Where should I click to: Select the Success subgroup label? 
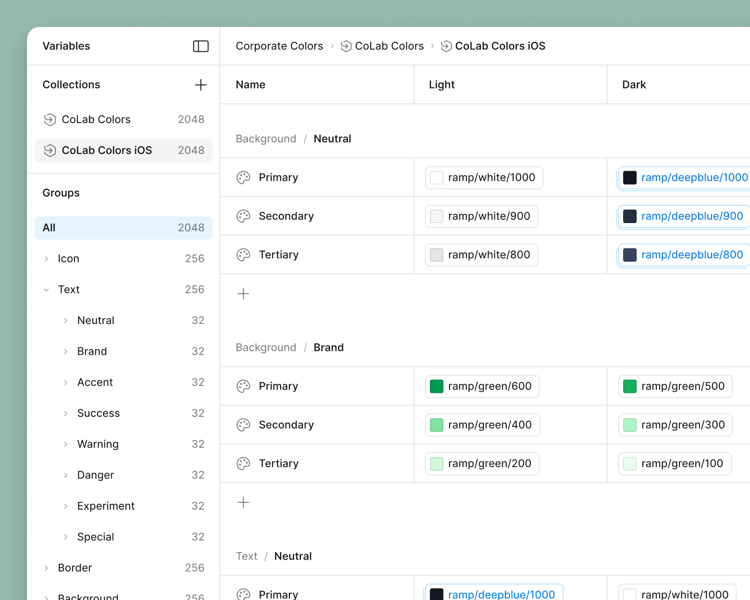pyautogui.click(x=99, y=413)
